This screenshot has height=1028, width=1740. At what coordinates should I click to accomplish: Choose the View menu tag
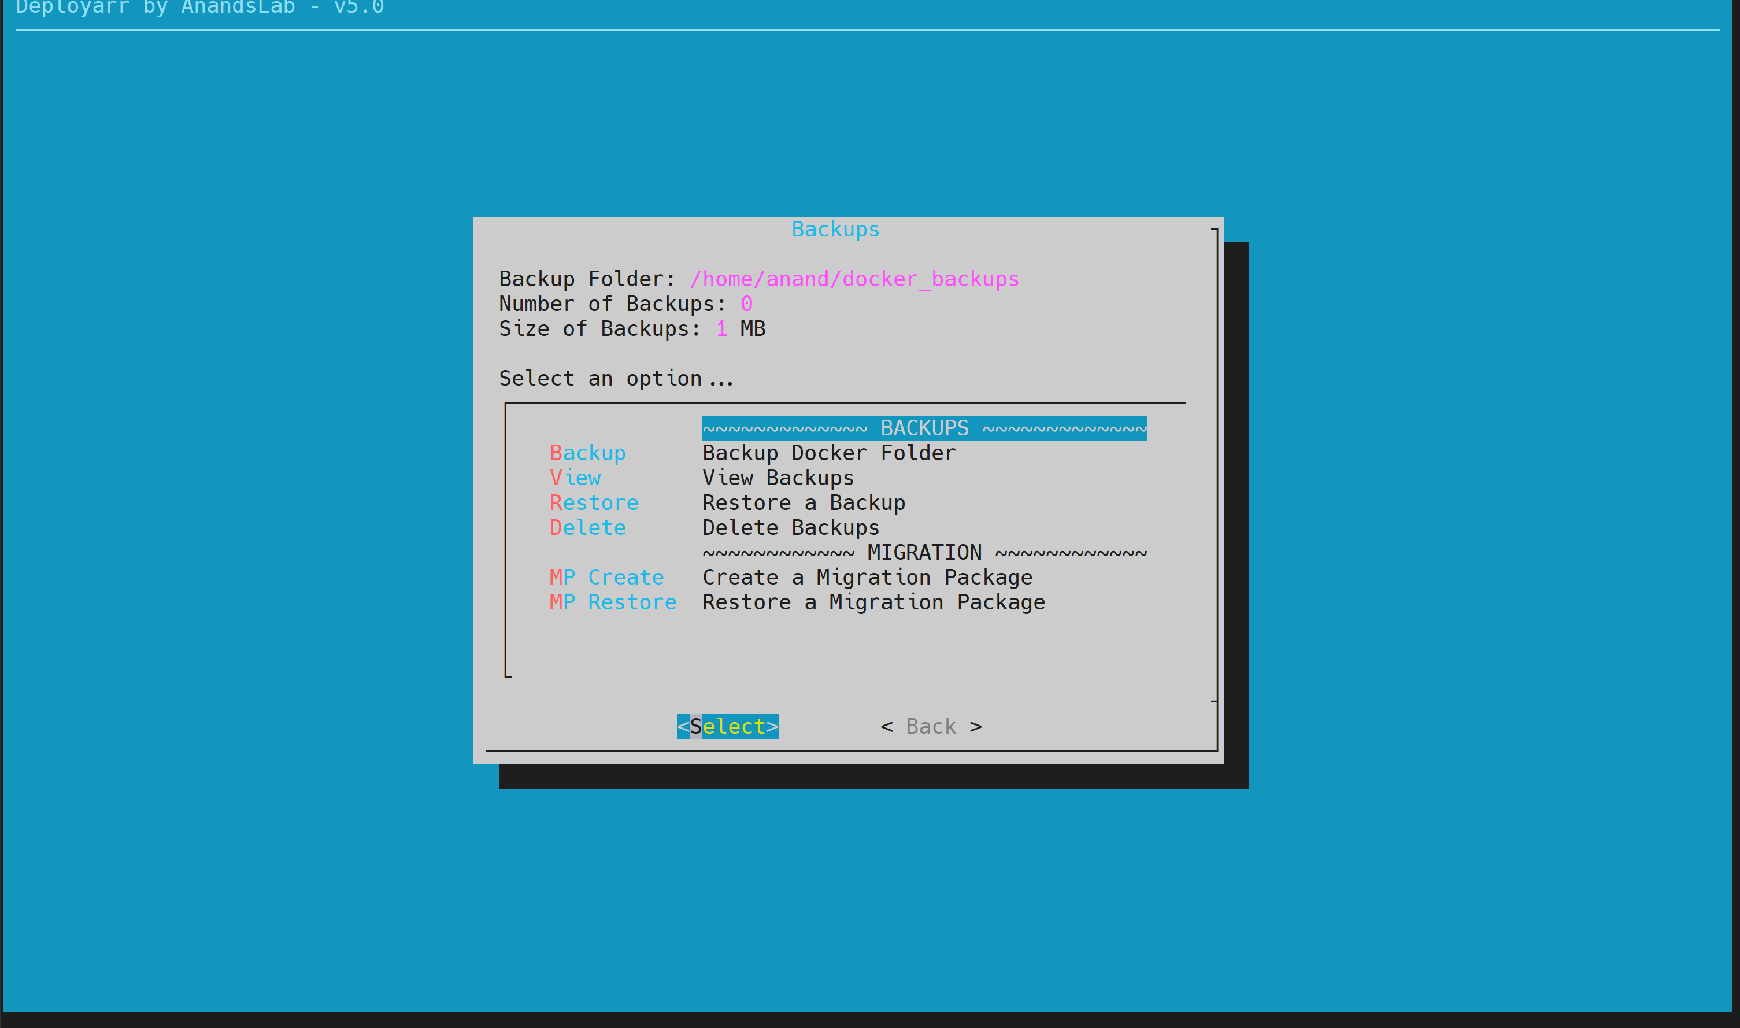click(575, 478)
